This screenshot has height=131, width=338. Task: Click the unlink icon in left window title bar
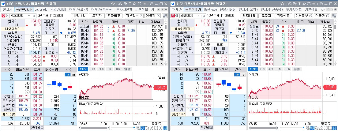[x=120, y=4]
